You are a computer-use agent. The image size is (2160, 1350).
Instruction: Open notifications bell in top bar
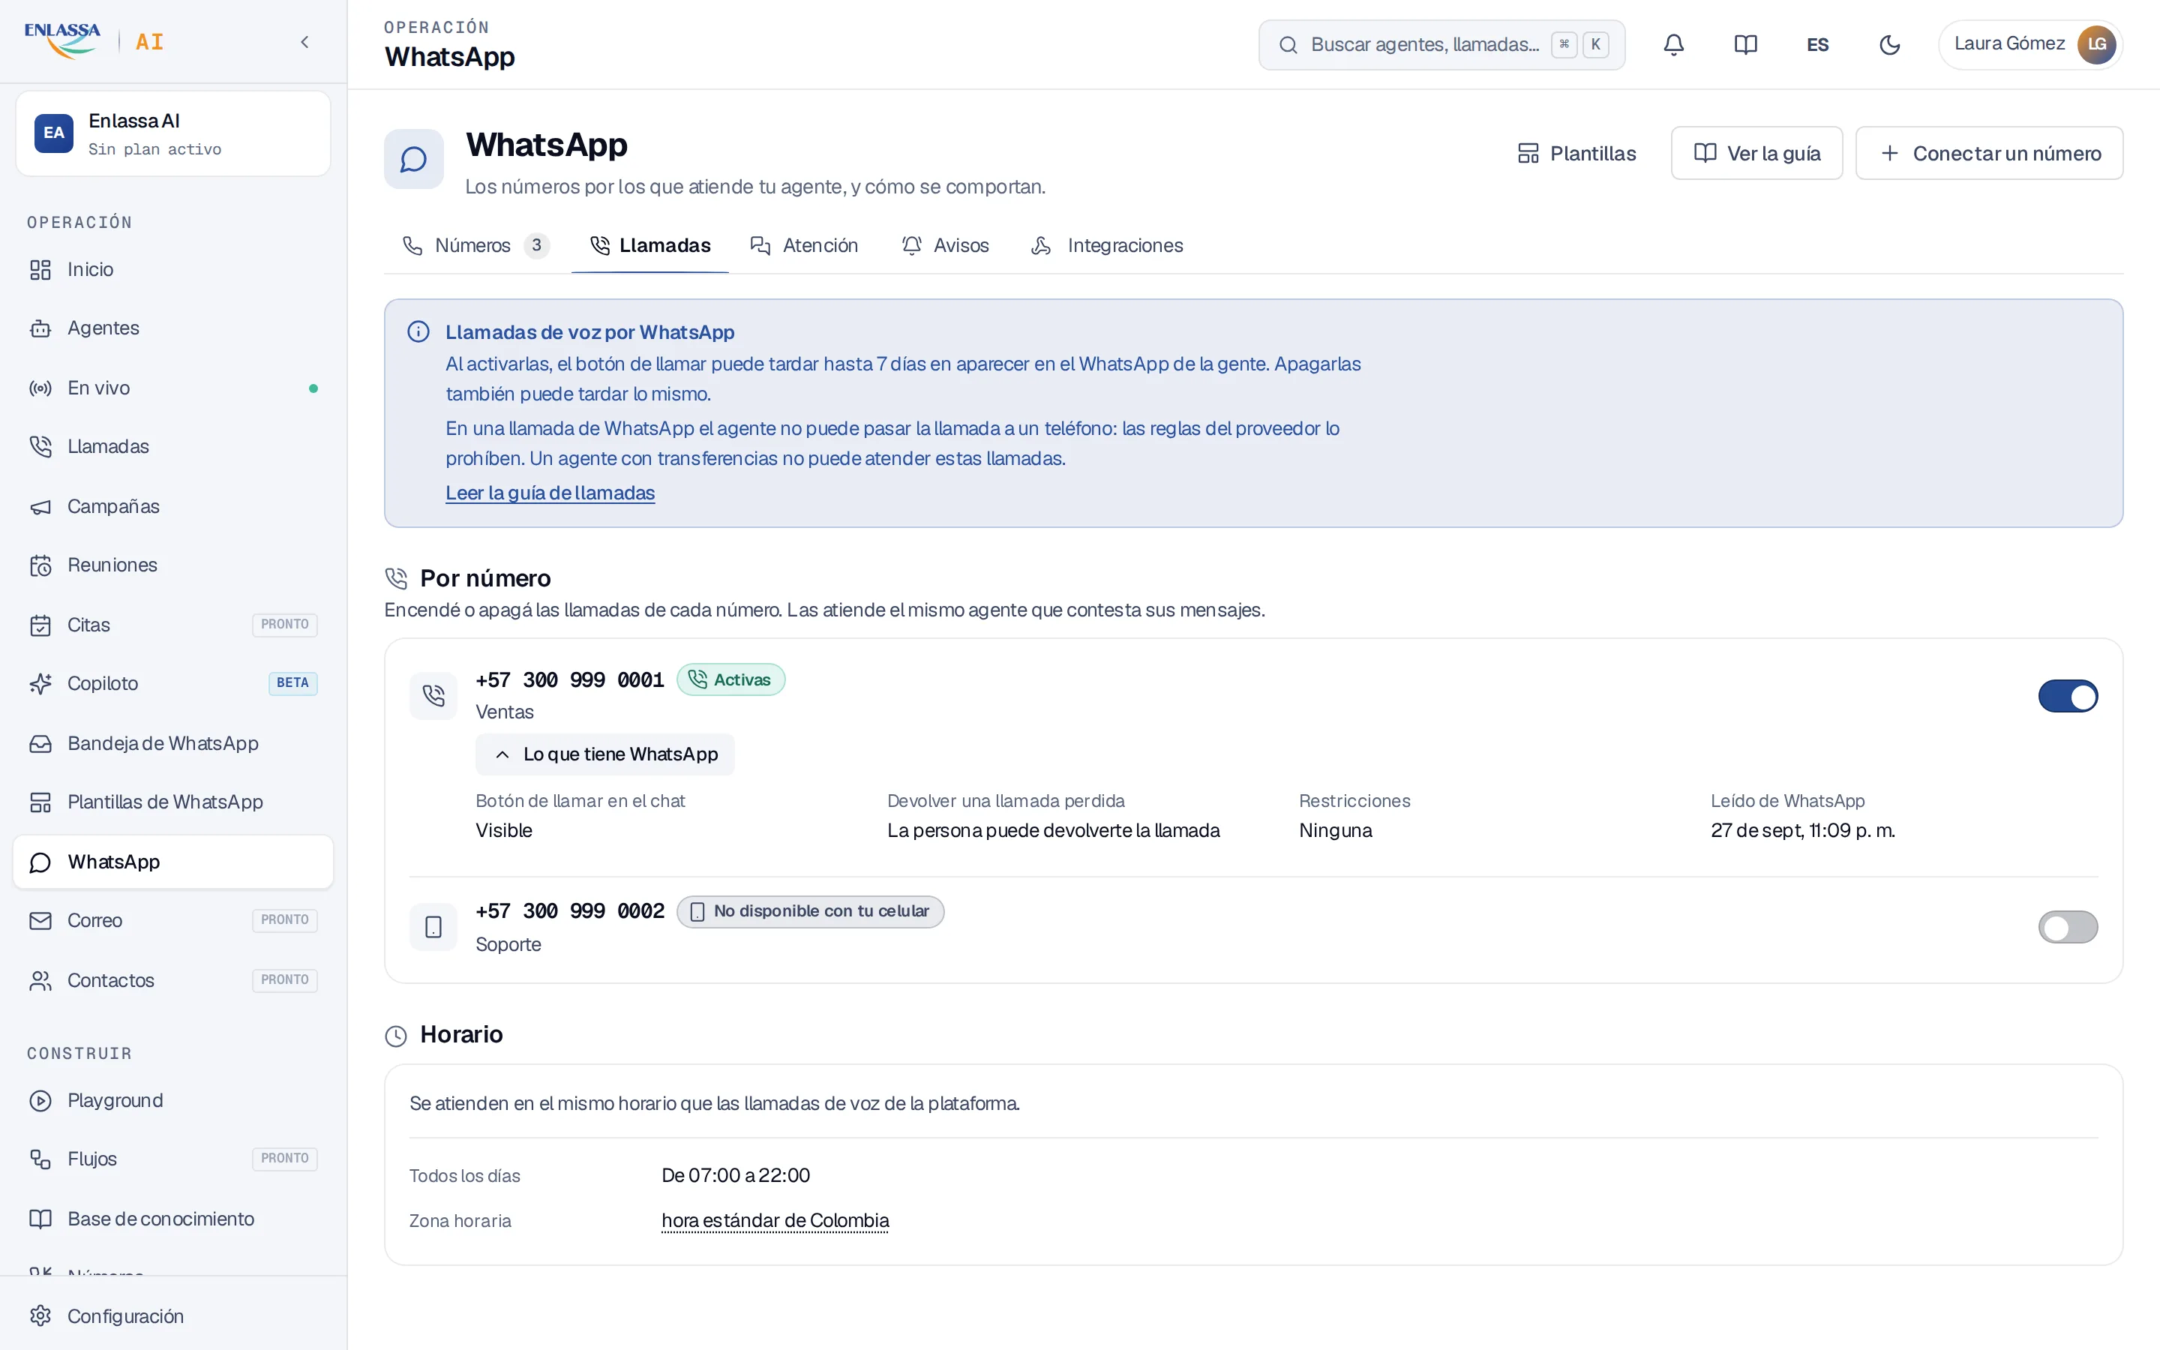point(1673,45)
